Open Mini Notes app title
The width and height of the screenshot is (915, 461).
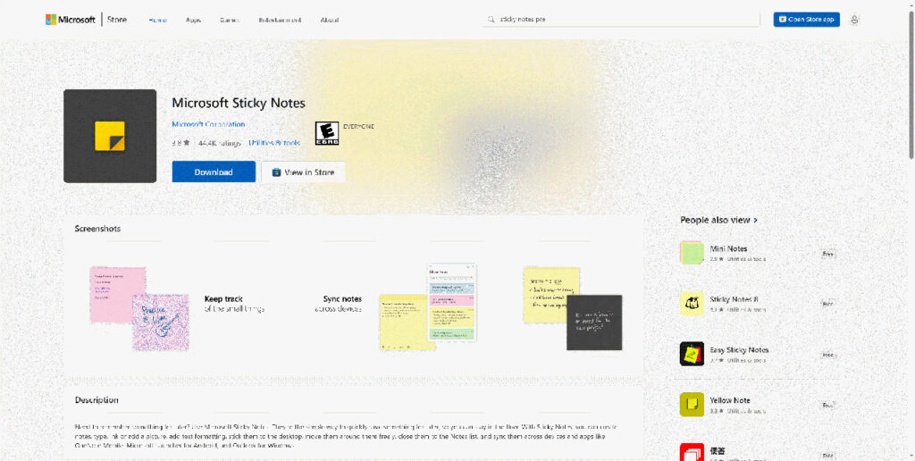click(728, 248)
